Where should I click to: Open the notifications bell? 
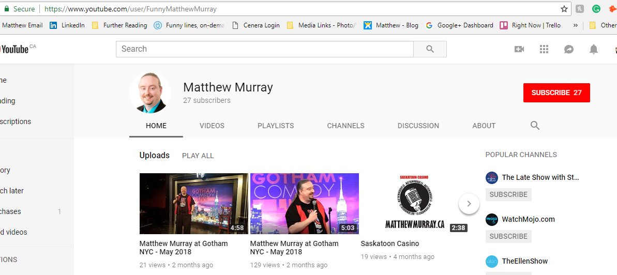593,49
